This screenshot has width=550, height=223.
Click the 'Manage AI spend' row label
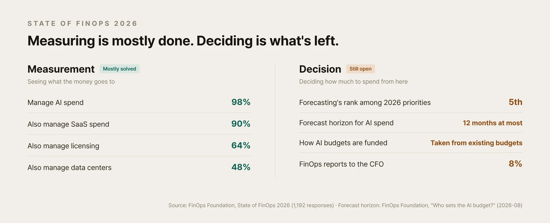tap(55, 103)
